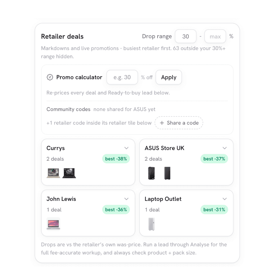The width and height of the screenshot is (277, 277).
Task: Expand the John Lewis tile chevron
Action: pyautogui.click(x=126, y=199)
